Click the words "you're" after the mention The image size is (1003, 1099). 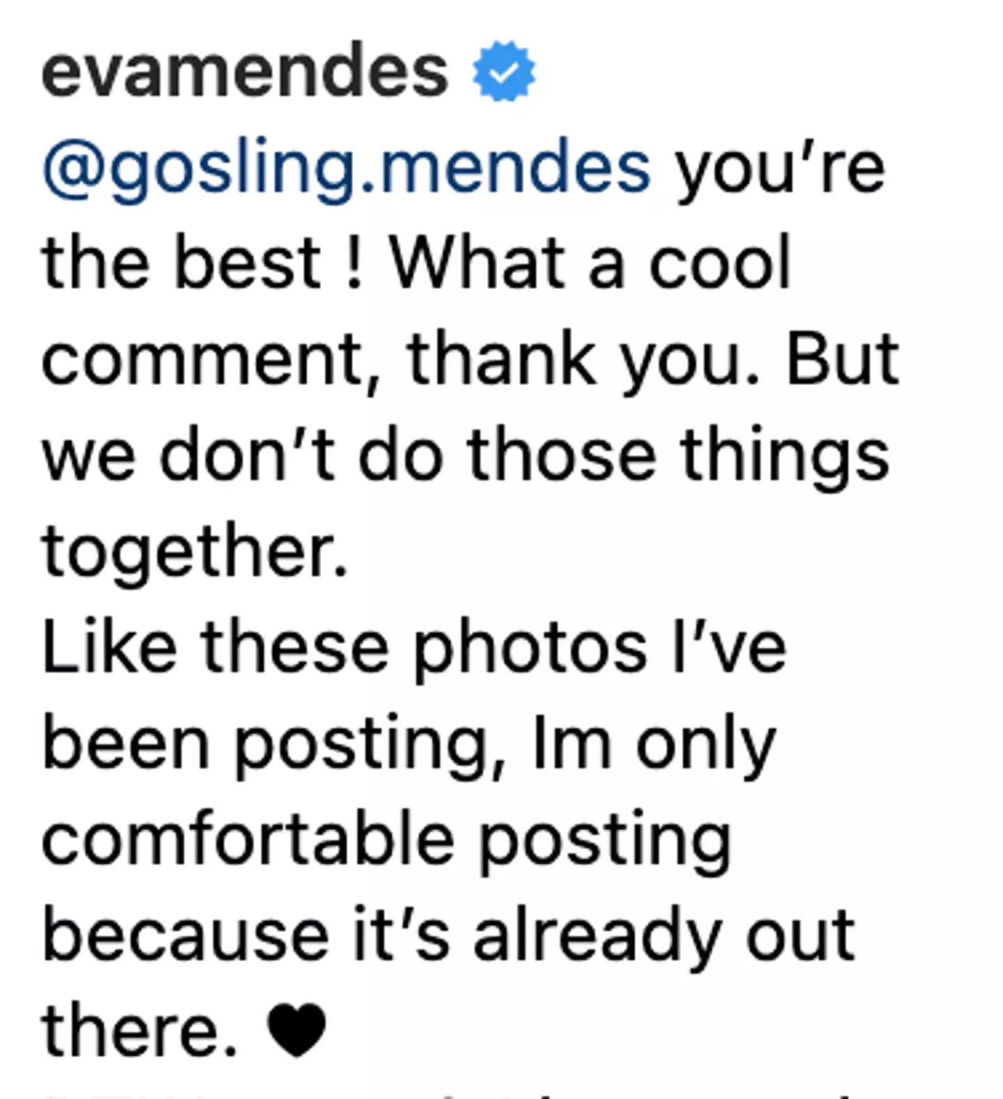pos(779,168)
